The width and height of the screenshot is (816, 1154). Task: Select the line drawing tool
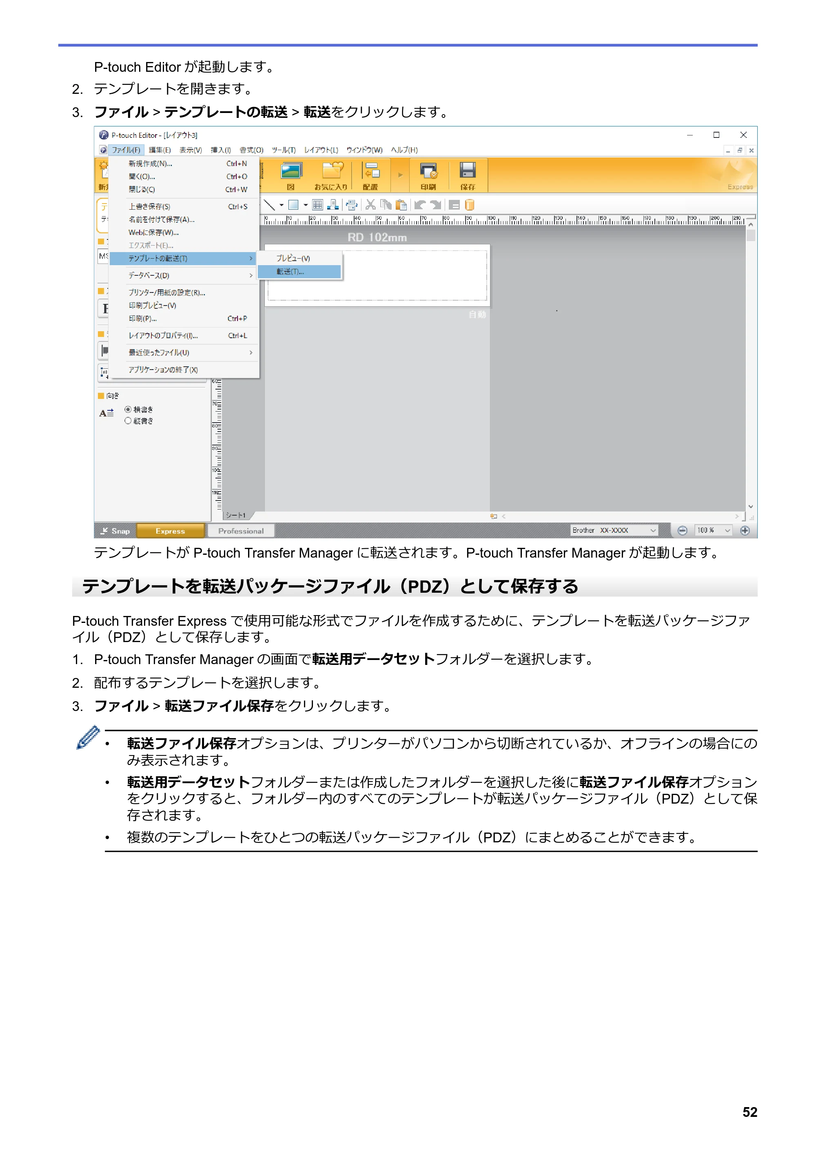click(x=270, y=205)
